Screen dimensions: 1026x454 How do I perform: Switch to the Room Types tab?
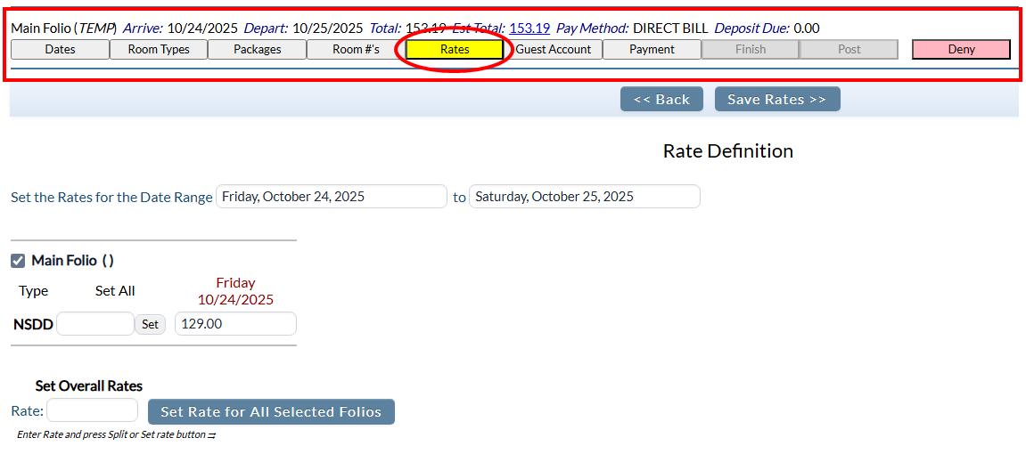159,50
